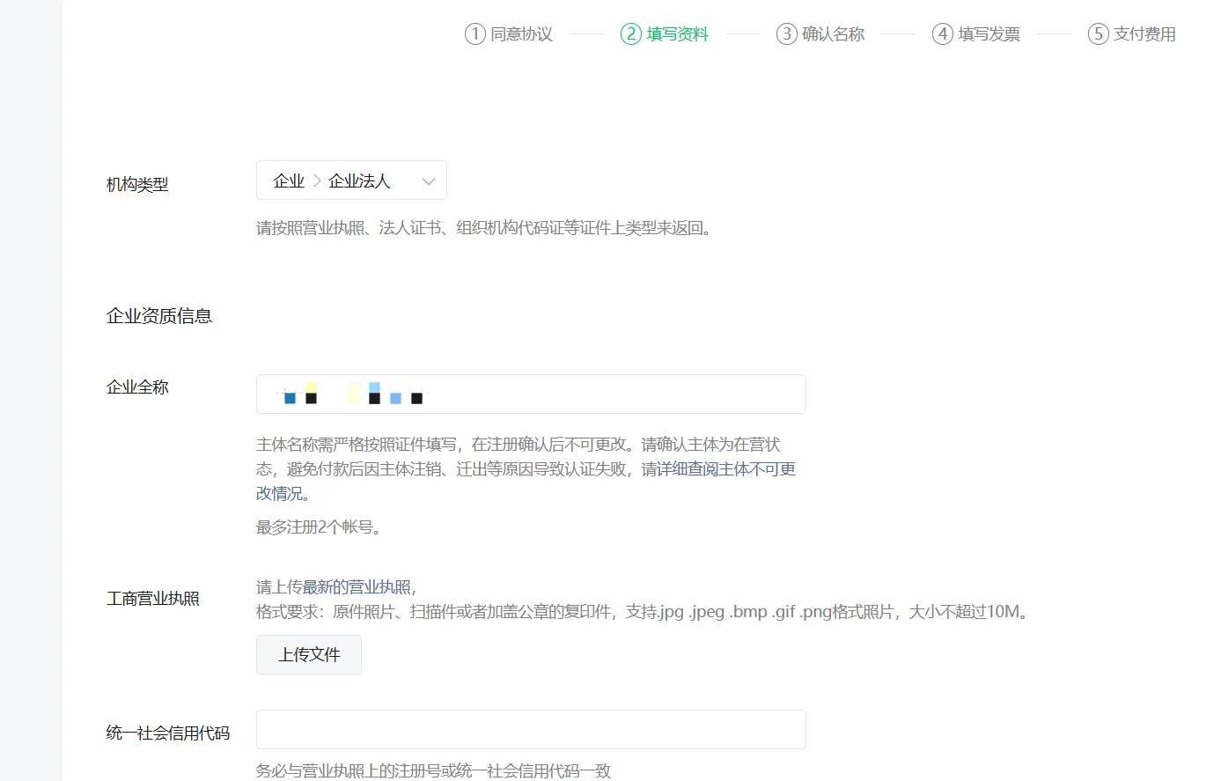Click the step 1 circle icon
Screen dimensions: 1221x781
(474, 34)
